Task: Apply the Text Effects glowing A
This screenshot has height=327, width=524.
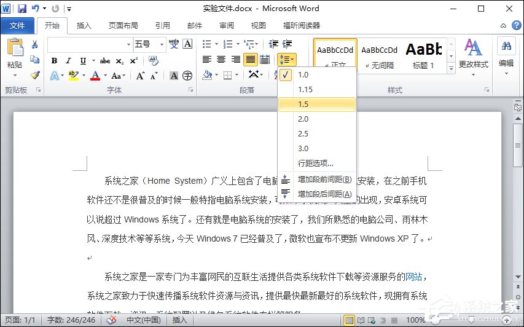Action: [x=55, y=76]
